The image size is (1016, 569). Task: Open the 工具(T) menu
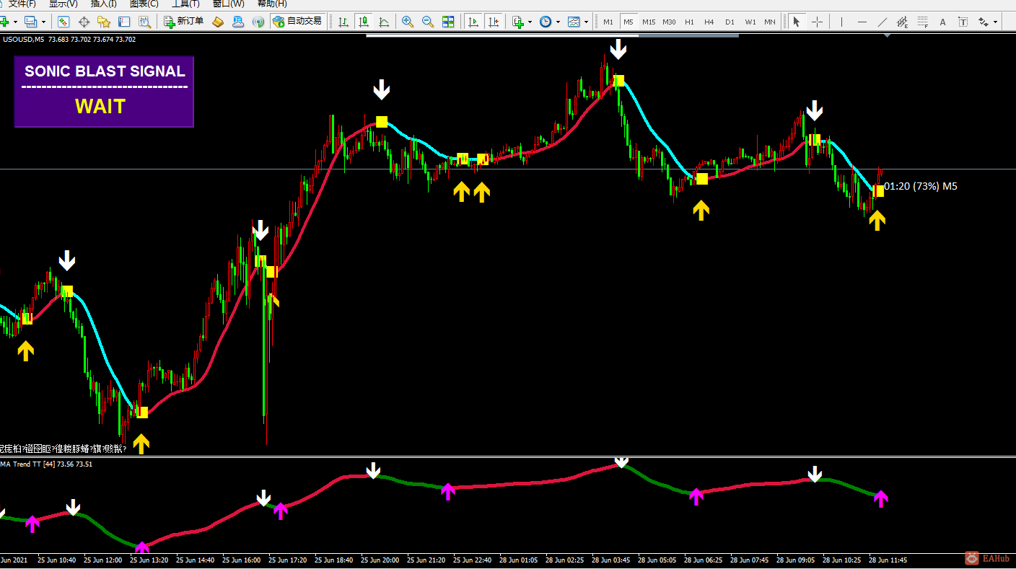tap(185, 4)
